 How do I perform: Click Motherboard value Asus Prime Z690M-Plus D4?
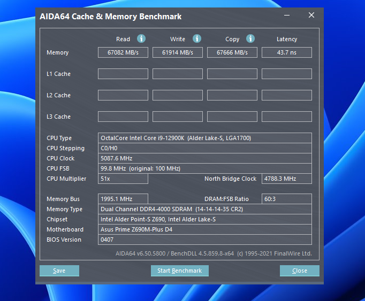coord(205,229)
